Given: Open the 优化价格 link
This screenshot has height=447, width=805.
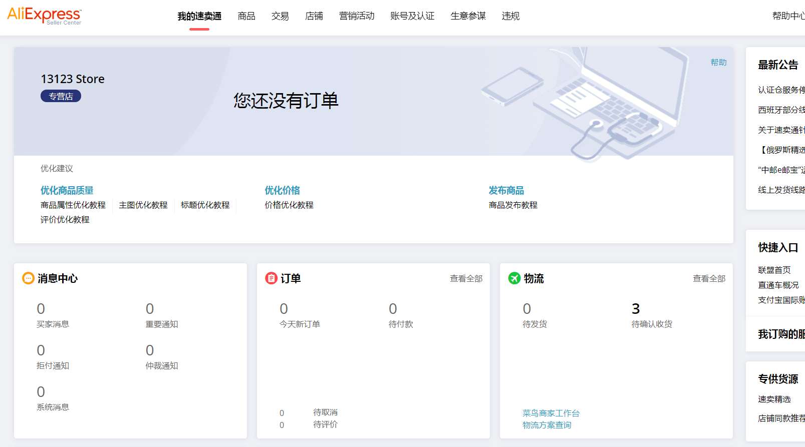Looking at the screenshot, I should (x=283, y=190).
